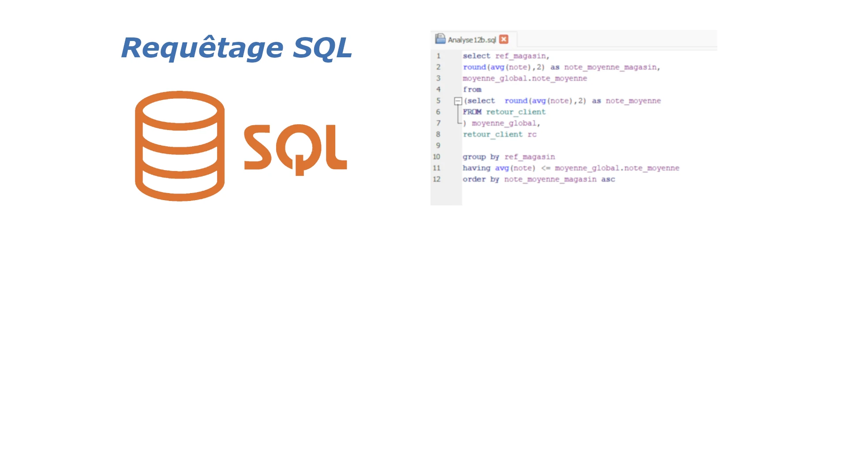Click the file icon on Analyse12b.sql tab
Screen dimensions: 847x476
click(x=440, y=39)
